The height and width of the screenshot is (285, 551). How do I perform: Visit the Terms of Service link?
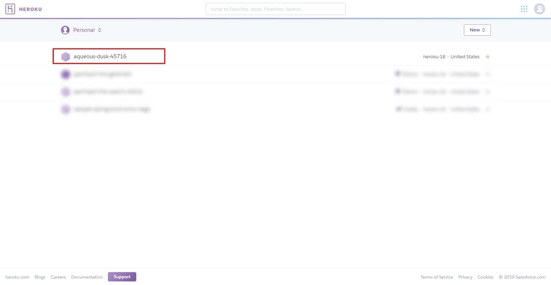point(436,277)
